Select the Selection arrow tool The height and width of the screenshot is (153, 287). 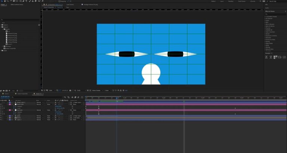point(2,1)
